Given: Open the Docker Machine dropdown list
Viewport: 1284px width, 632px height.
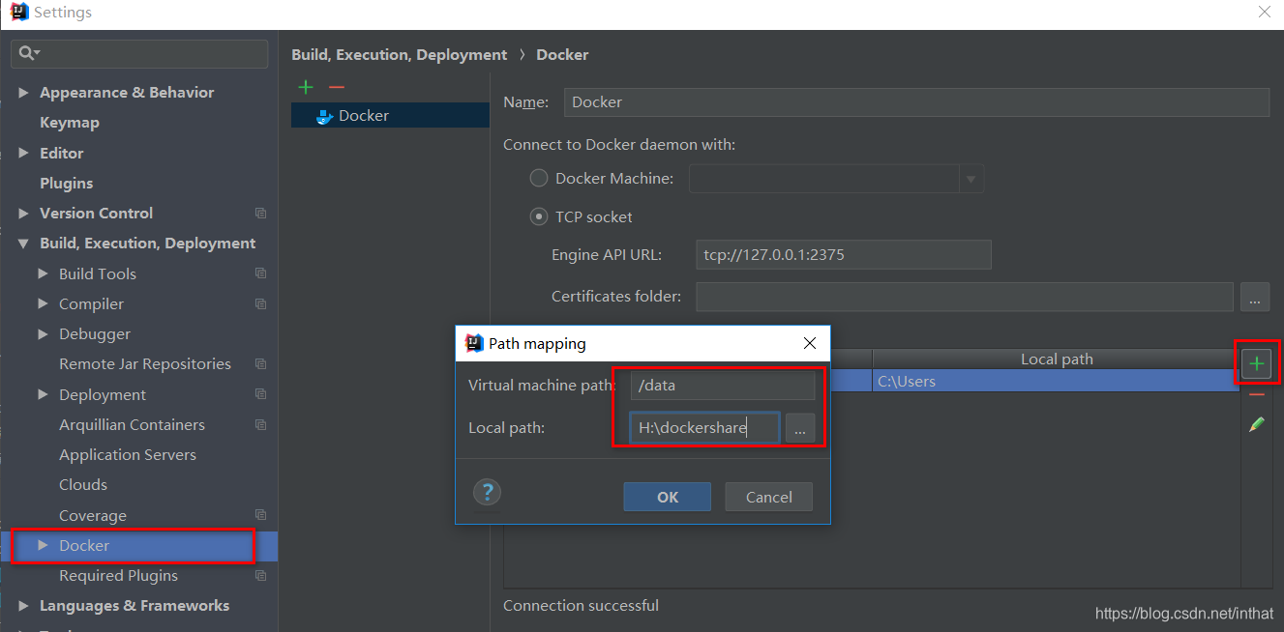Looking at the screenshot, I should (x=970, y=179).
